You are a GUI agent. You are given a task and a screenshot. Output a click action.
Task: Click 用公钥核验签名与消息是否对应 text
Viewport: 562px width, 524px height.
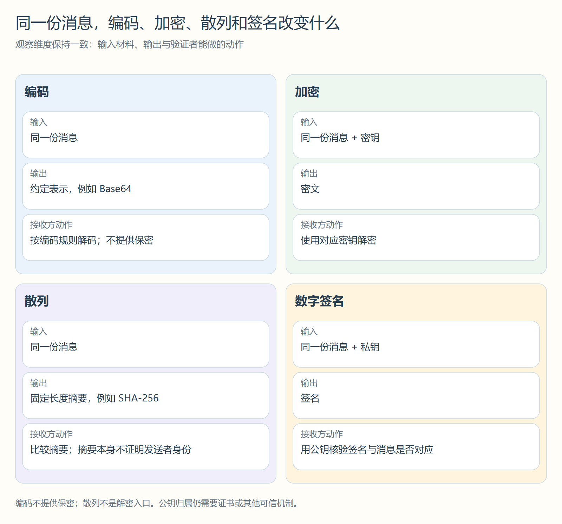coord(367,450)
